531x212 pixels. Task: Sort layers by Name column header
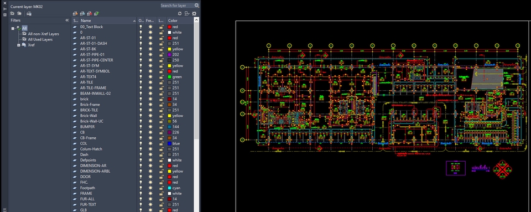tap(108, 20)
